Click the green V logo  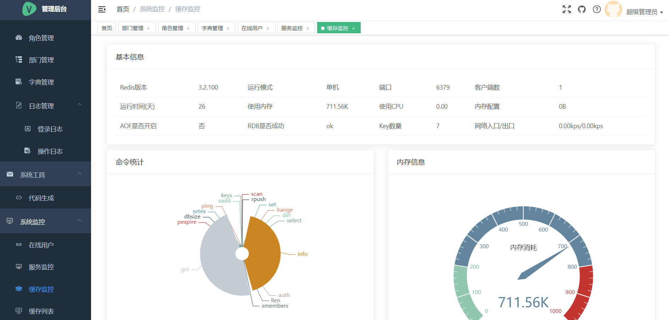tap(29, 9)
